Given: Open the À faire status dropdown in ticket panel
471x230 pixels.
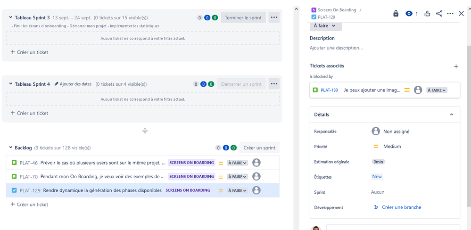Looking at the screenshot, I should click(326, 26).
